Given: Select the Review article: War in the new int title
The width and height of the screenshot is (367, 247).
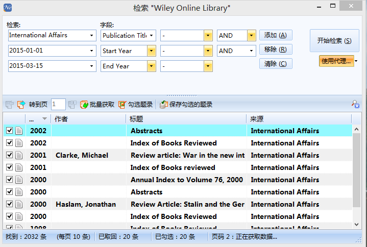Looking at the screenshot, I should point(187,155).
